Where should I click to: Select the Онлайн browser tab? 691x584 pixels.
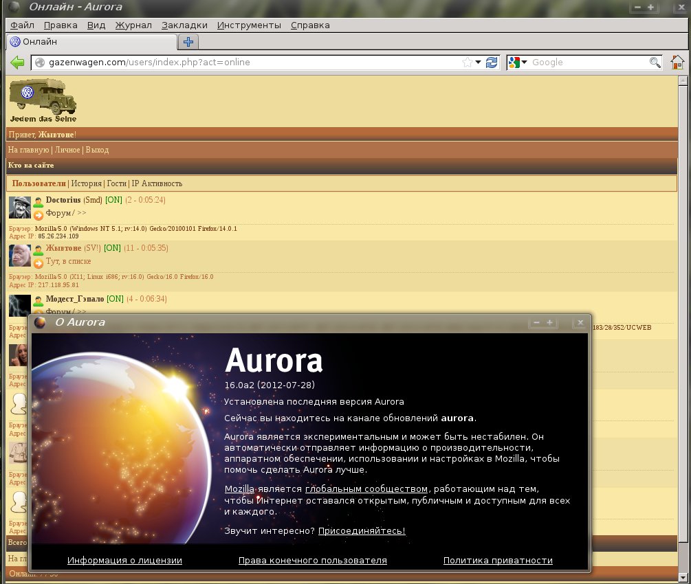(x=91, y=42)
